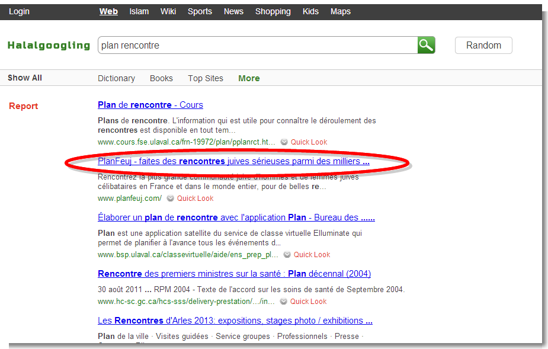Open the PlanFeuj rencontres juives result

coord(233,161)
